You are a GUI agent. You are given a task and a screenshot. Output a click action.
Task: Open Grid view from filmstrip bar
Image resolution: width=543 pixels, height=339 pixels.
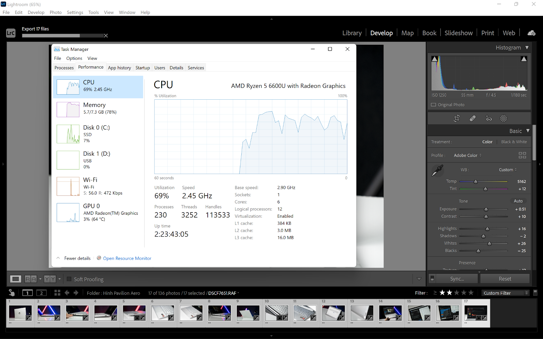point(57,293)
